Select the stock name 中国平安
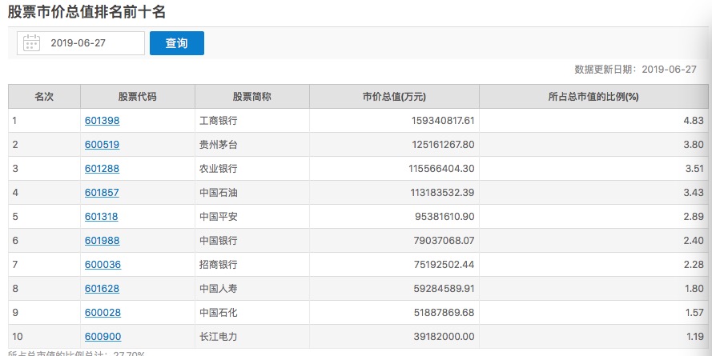This screenshot has width=712, height=356. click(x=219, y=217)
